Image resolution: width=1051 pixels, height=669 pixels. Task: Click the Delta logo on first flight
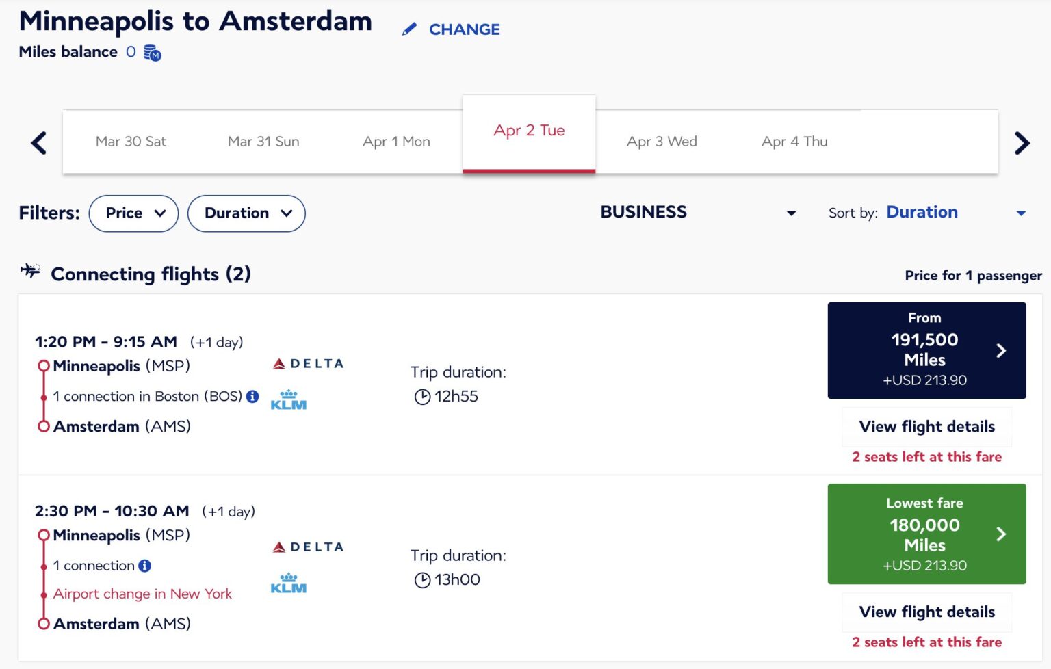point(308,364)
